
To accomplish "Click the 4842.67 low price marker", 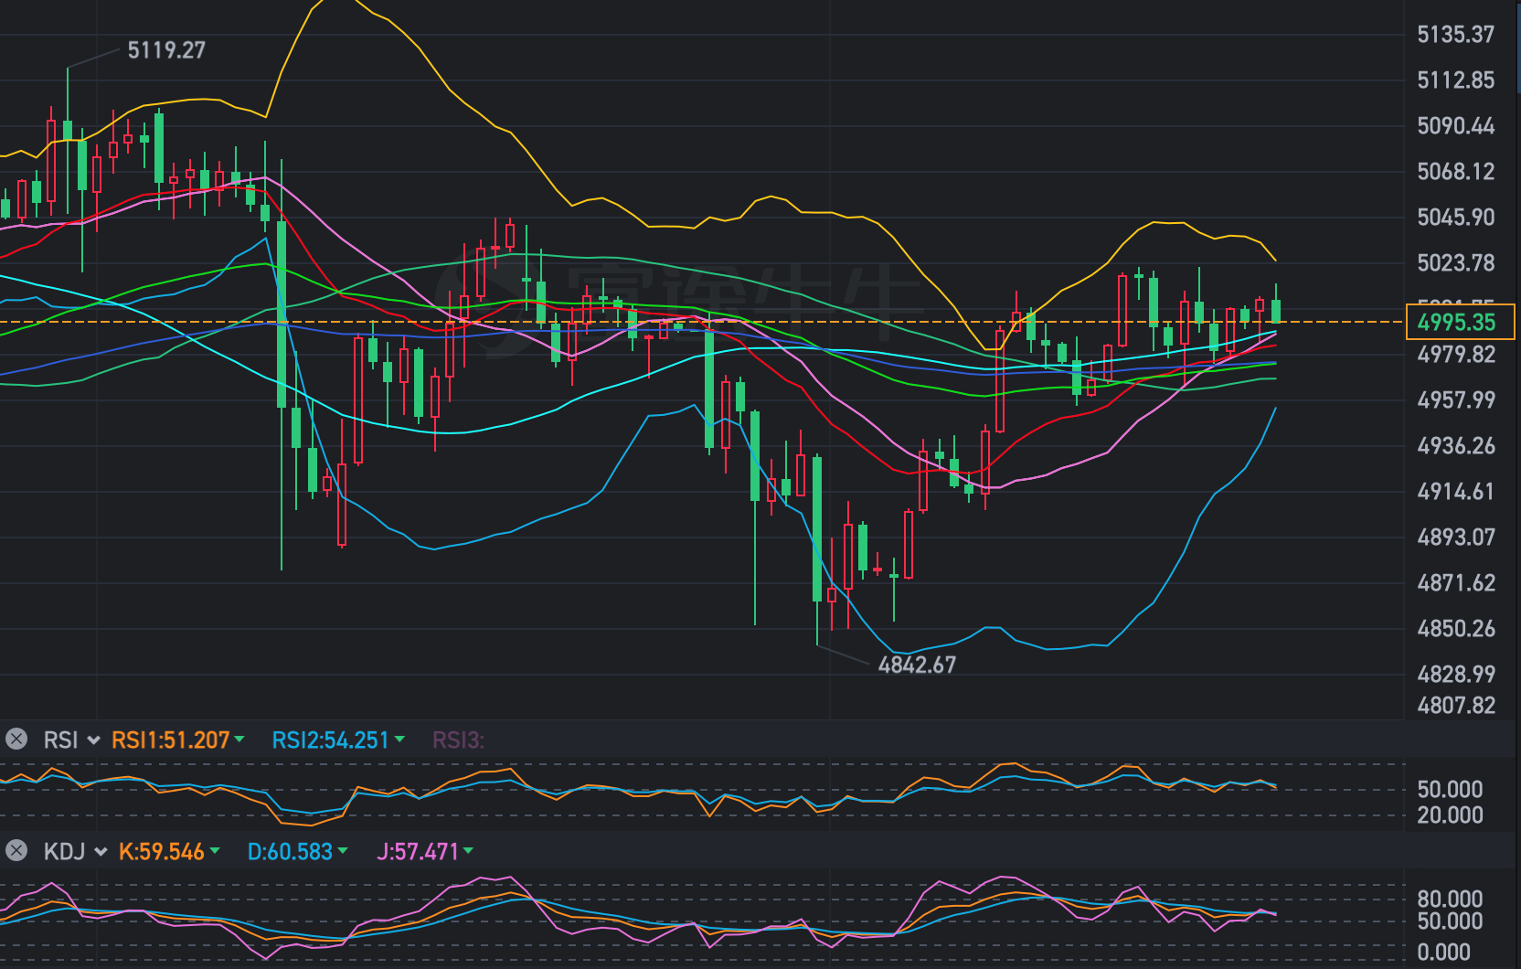I will tap(917, 665).
